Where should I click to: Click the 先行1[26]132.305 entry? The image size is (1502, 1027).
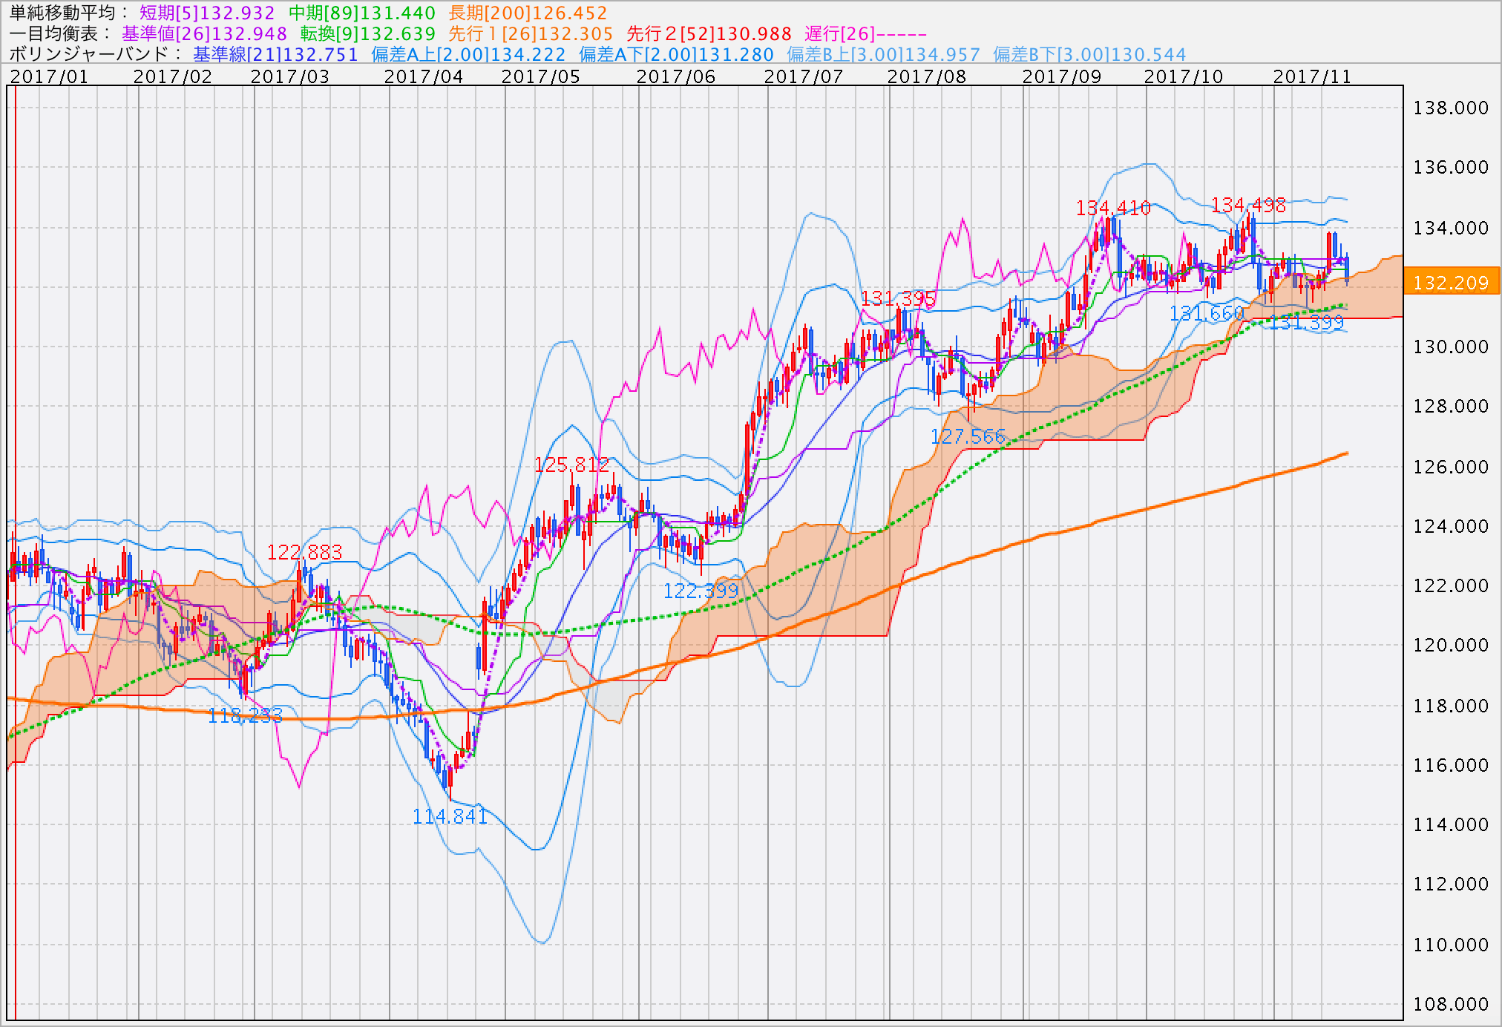pyautogui.click(x=531, y=33)
